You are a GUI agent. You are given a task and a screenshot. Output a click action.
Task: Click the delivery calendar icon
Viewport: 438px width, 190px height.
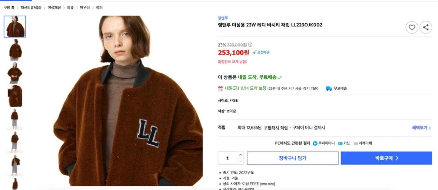[x=221, y=88]
